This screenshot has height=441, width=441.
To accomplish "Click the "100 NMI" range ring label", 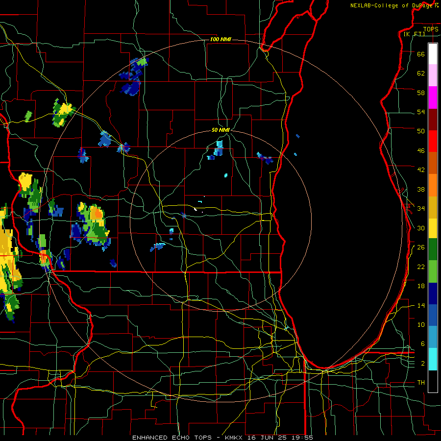I will (220, 39).
